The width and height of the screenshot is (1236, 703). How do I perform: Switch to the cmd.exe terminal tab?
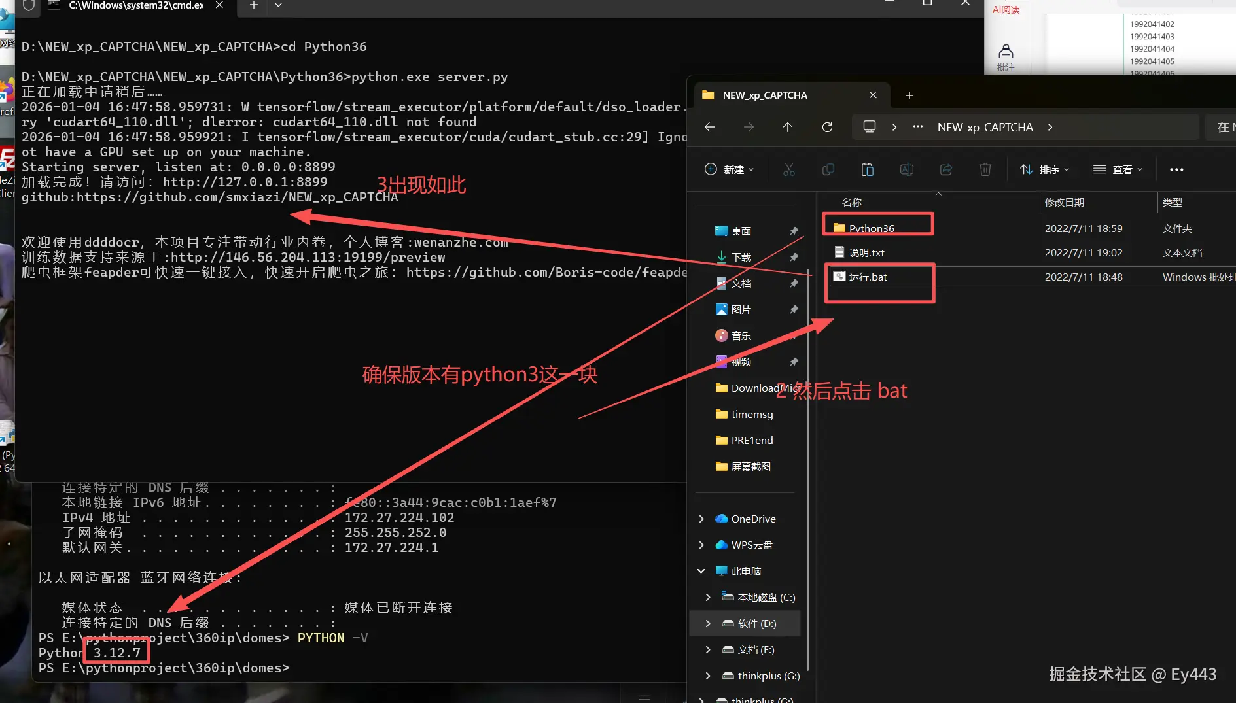click(136, 5)
